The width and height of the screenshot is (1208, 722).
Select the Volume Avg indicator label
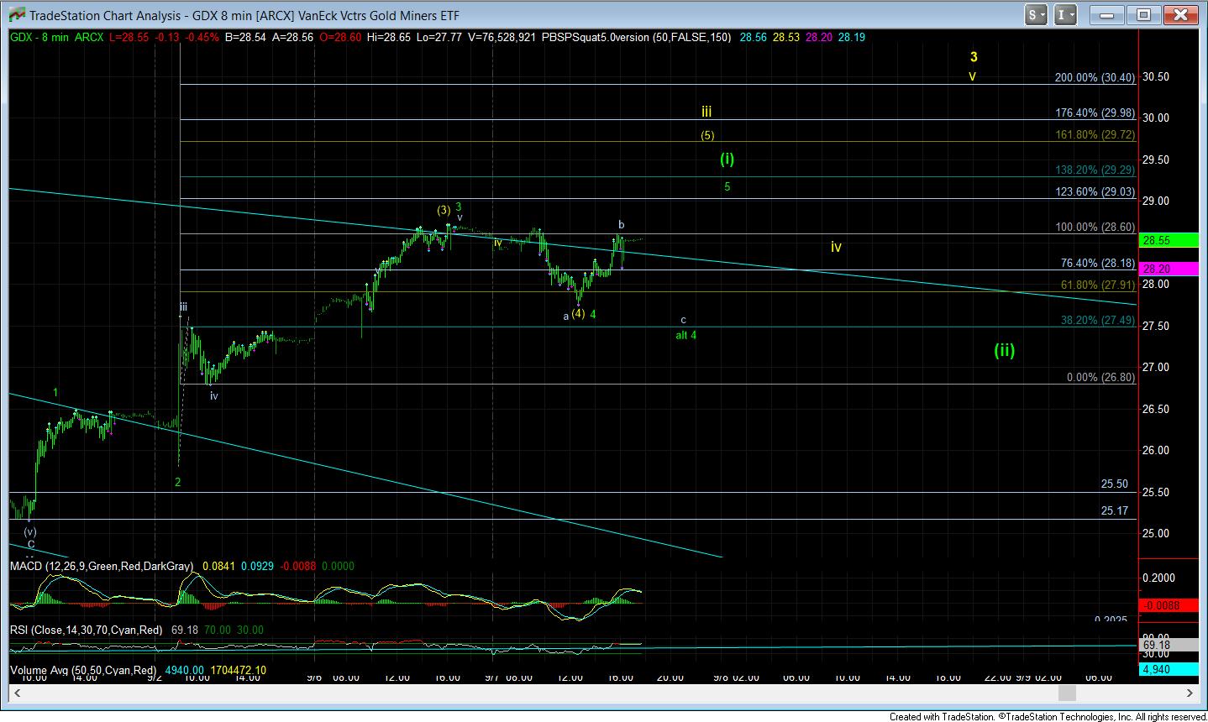(x=83, y=671)
